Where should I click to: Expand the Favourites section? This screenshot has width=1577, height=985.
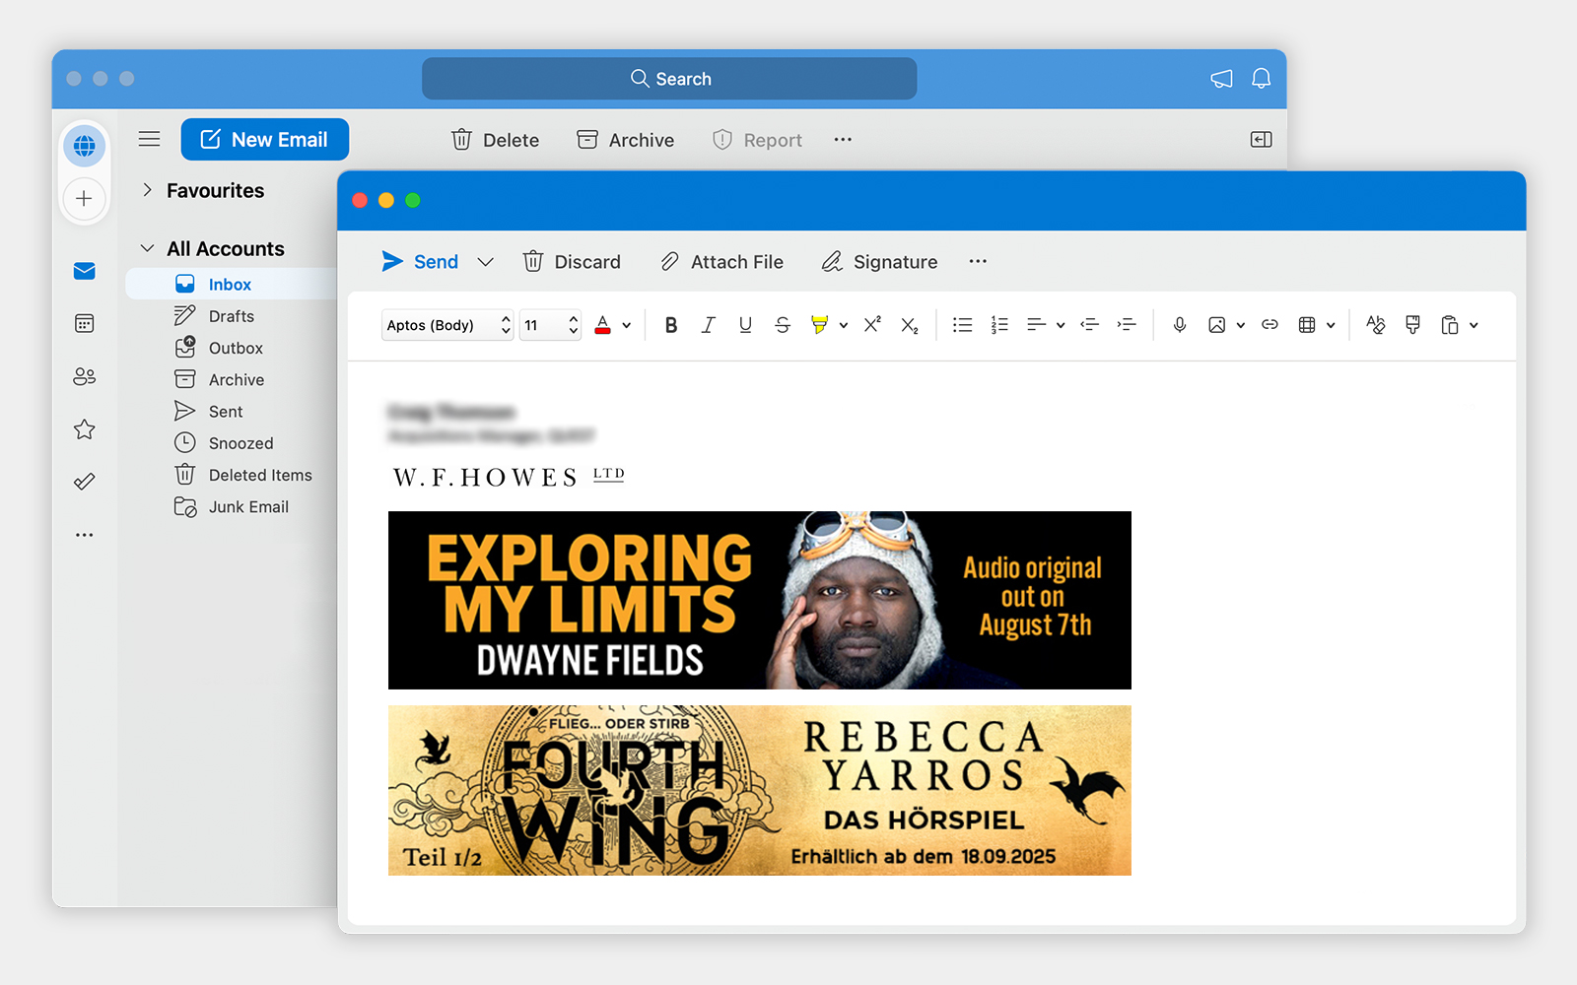(x=146, y=190)
